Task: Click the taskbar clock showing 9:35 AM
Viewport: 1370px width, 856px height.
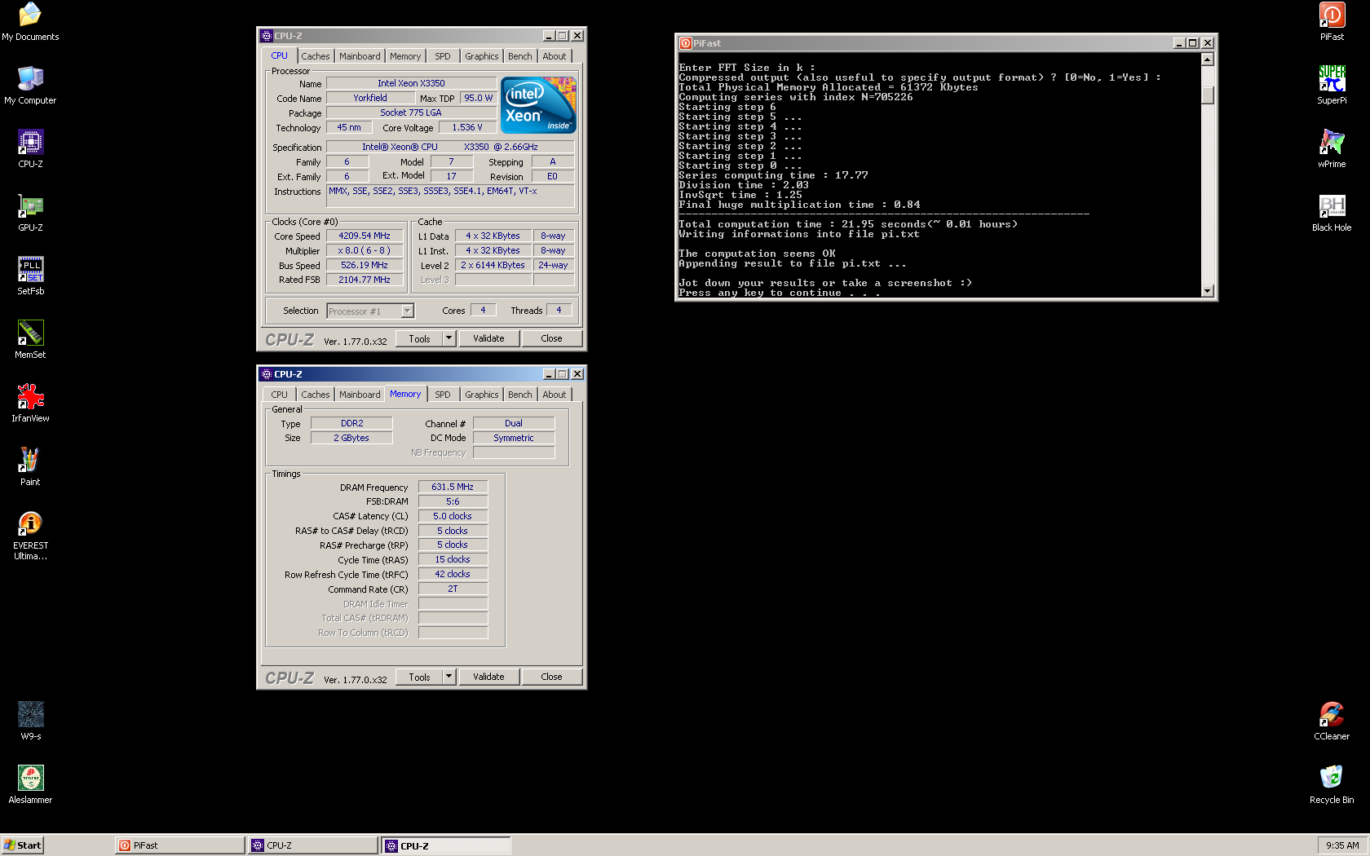Action: [1342, 845]
